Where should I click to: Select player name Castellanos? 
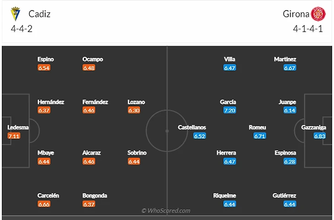(192, 127)
